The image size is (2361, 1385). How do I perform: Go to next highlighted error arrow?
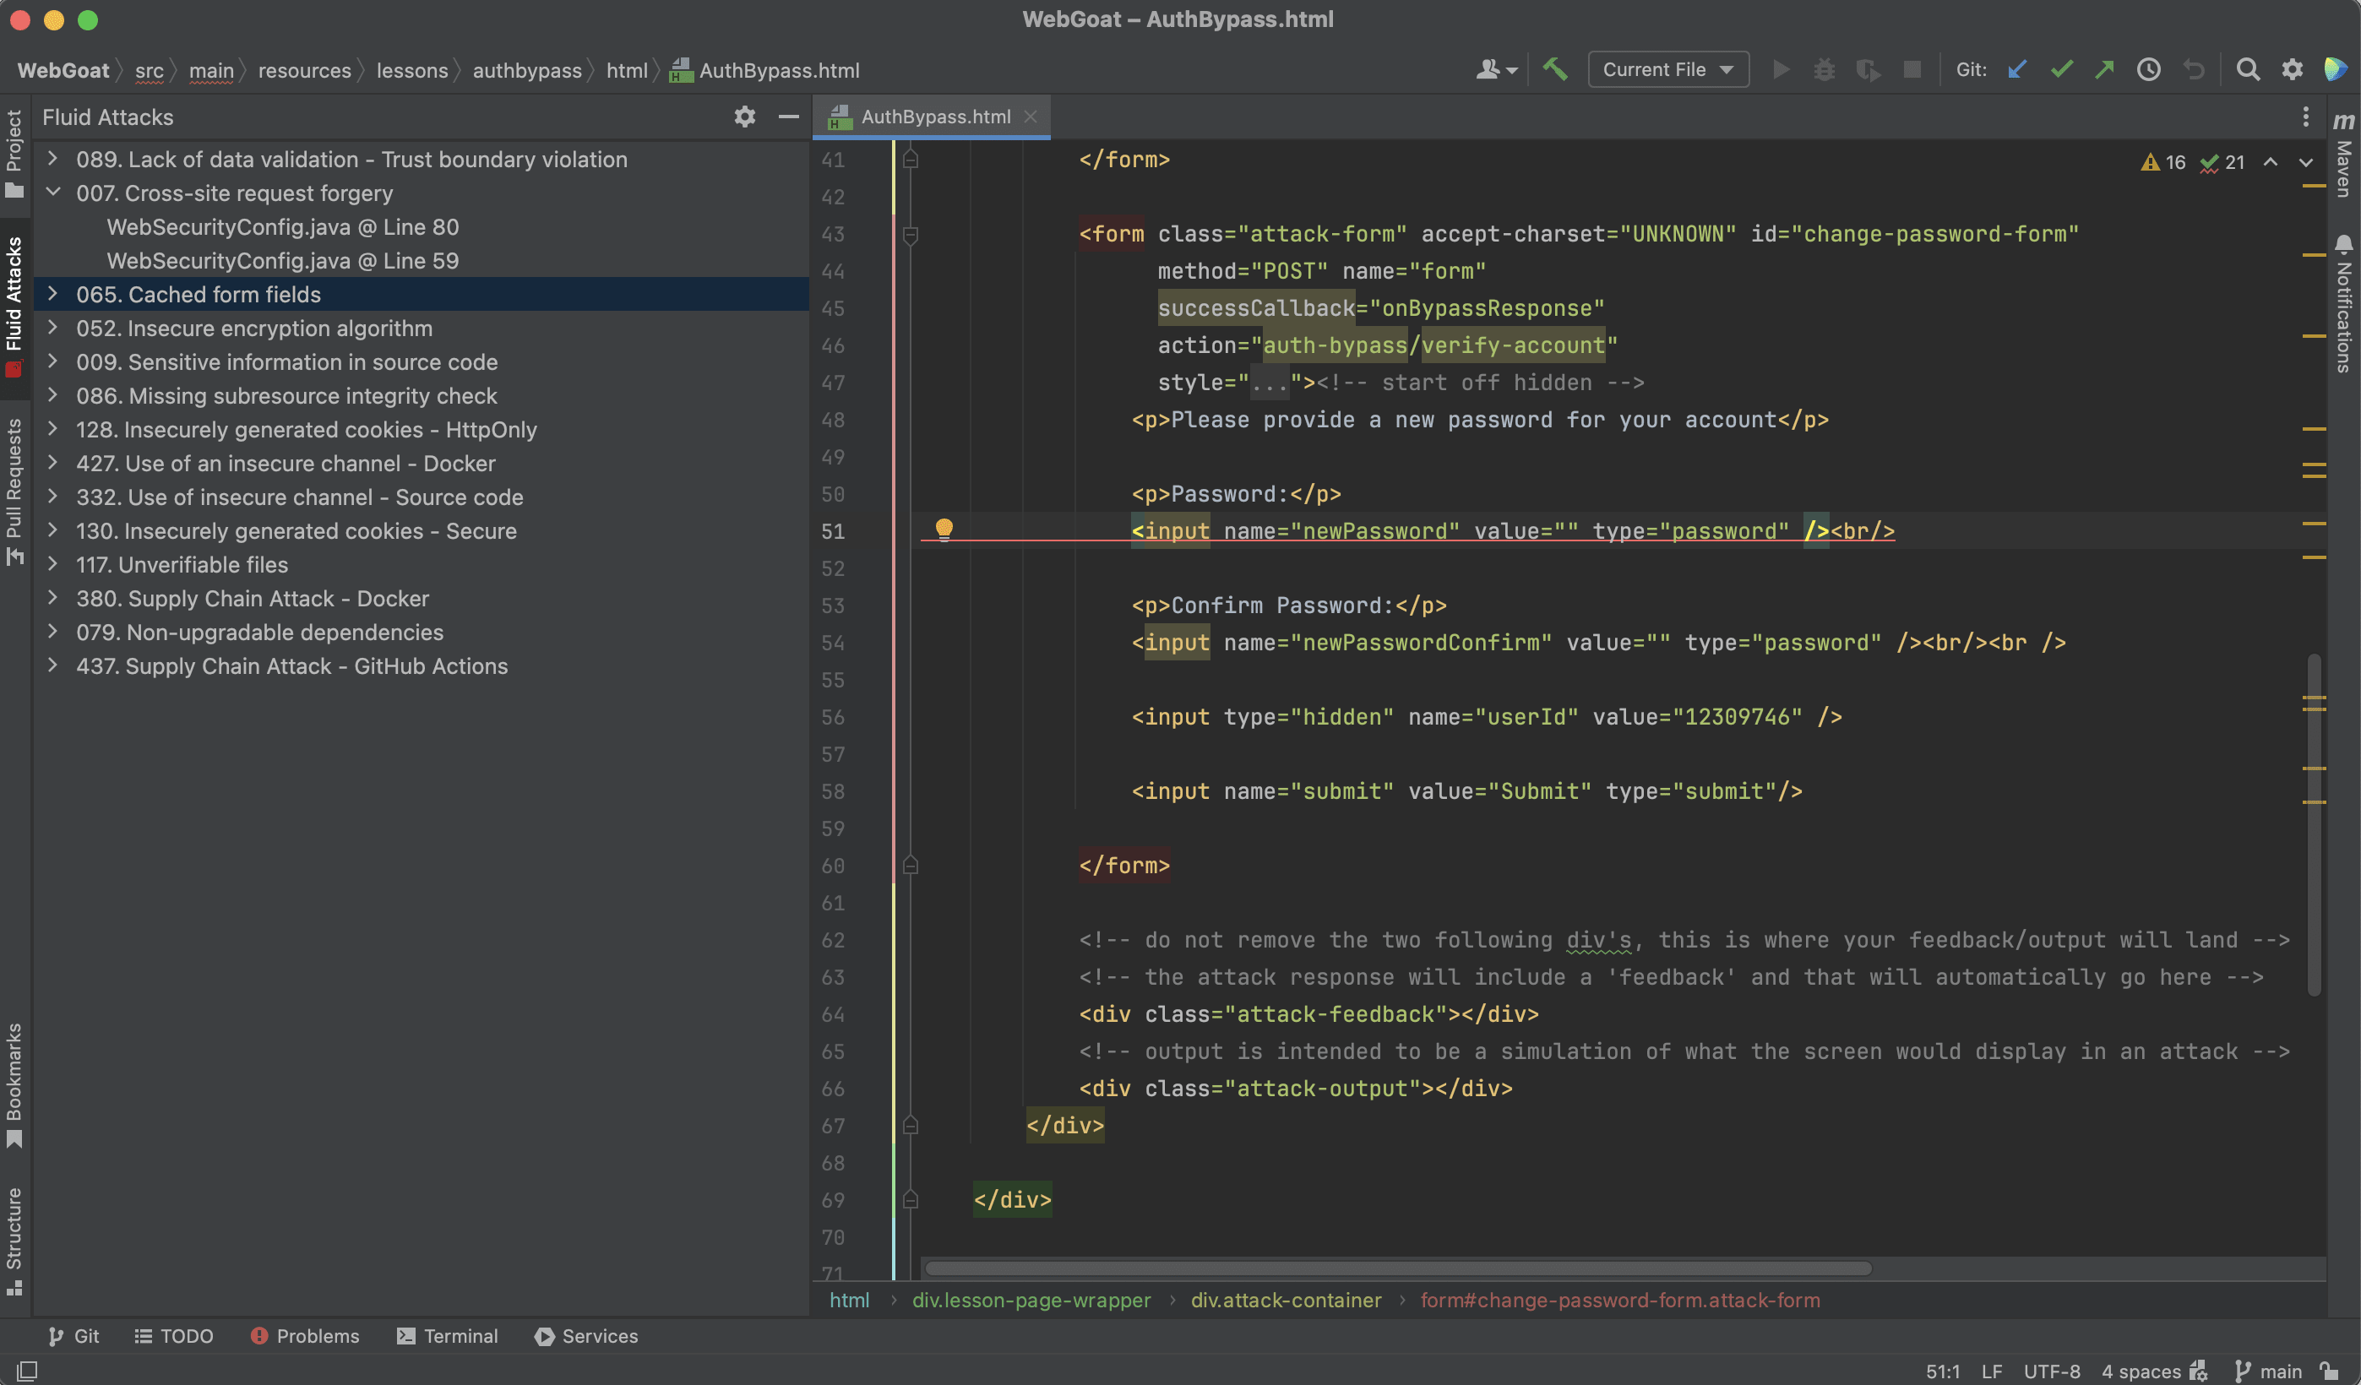[2306, 162]
